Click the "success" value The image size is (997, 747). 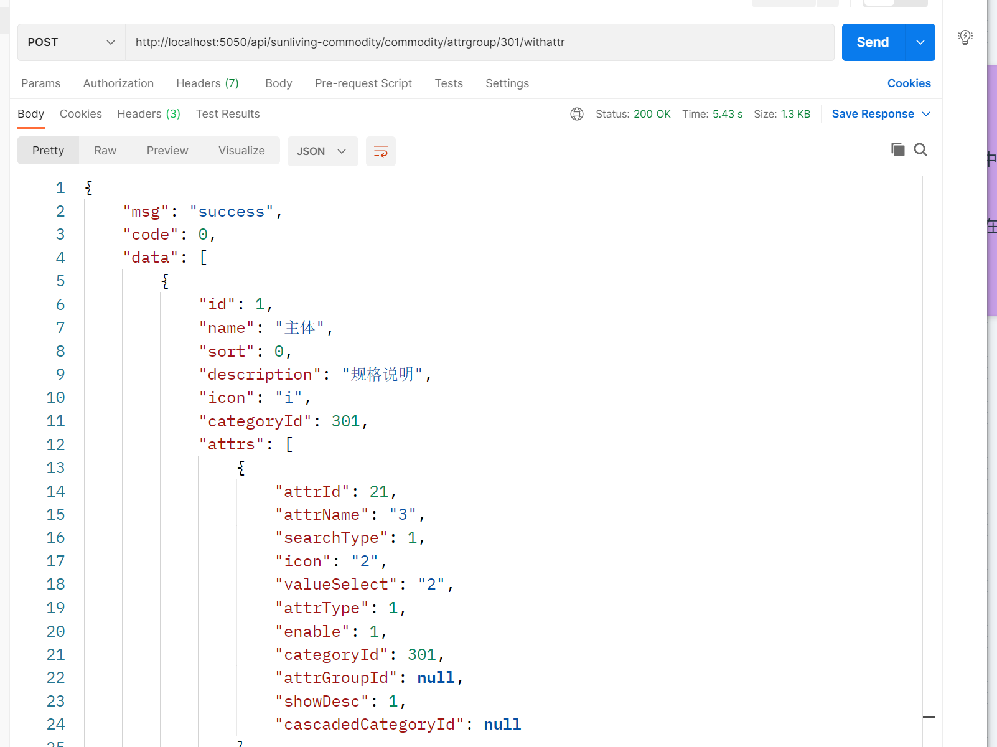click(232, 212)
